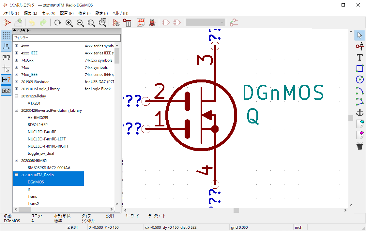
Task: Open the unit selection dropdown
Action: click(206, 22)
